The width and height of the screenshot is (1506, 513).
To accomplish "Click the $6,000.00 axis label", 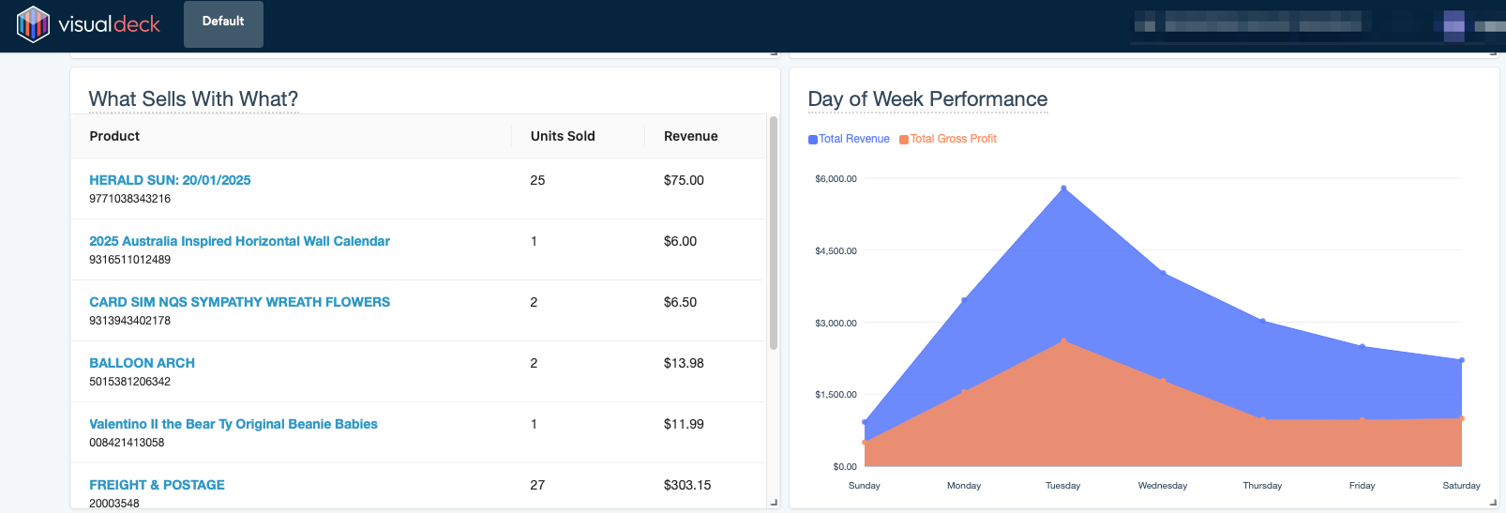I will pyautogui.click(x=836, y=178).
